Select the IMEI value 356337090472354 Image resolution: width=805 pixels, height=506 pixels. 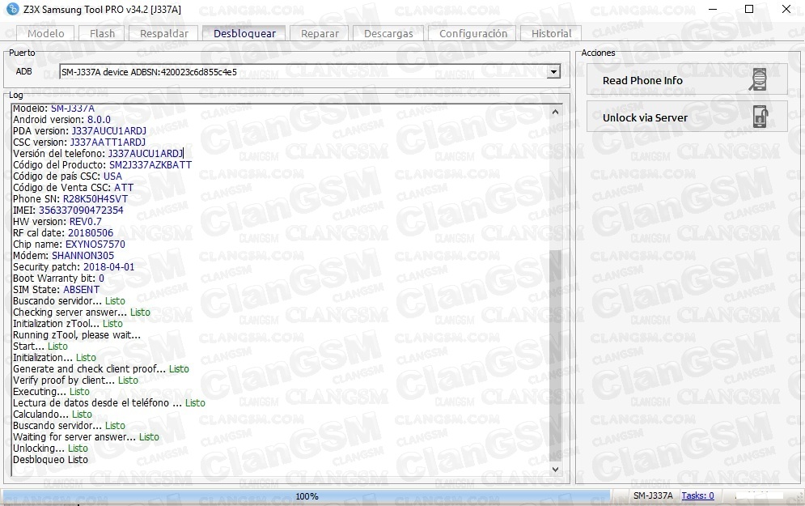(81, 210)
